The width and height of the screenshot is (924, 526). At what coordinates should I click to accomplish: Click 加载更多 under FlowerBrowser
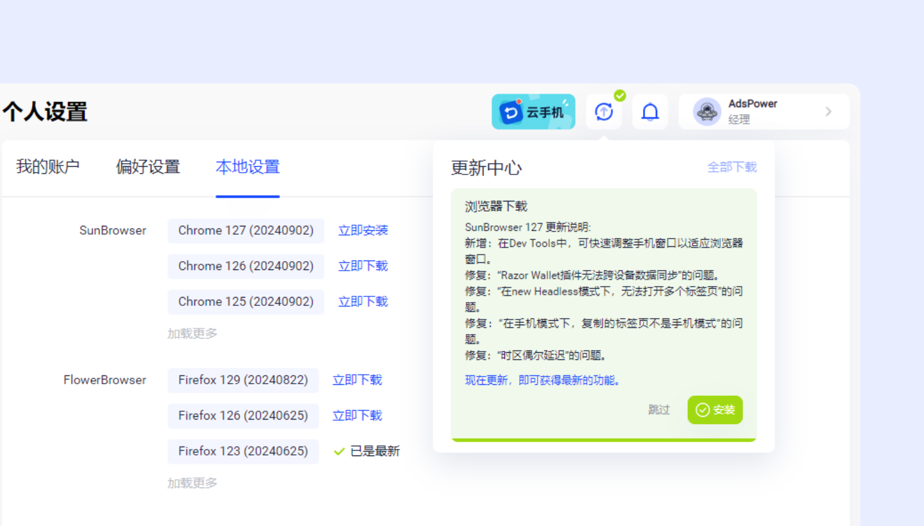point(193,483)
